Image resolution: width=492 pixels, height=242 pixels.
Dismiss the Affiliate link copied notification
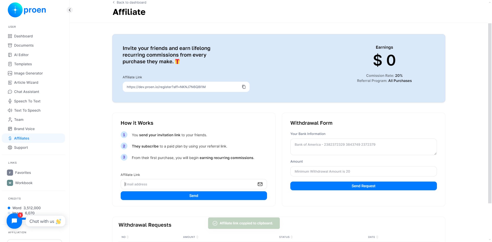point(244,223)
